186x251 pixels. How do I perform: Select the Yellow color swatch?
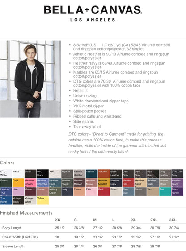43,200
